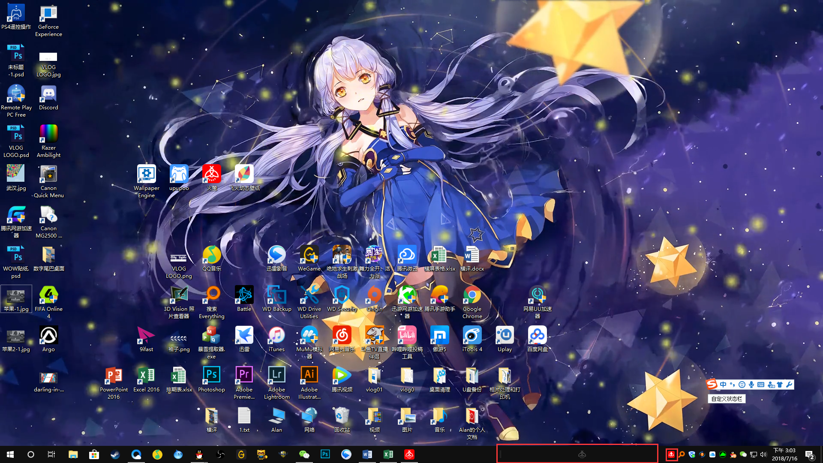Viewport: 823px width, 463px height.
Task: Open the 搜索 Everything shortcut
Action: pos(212,302)
